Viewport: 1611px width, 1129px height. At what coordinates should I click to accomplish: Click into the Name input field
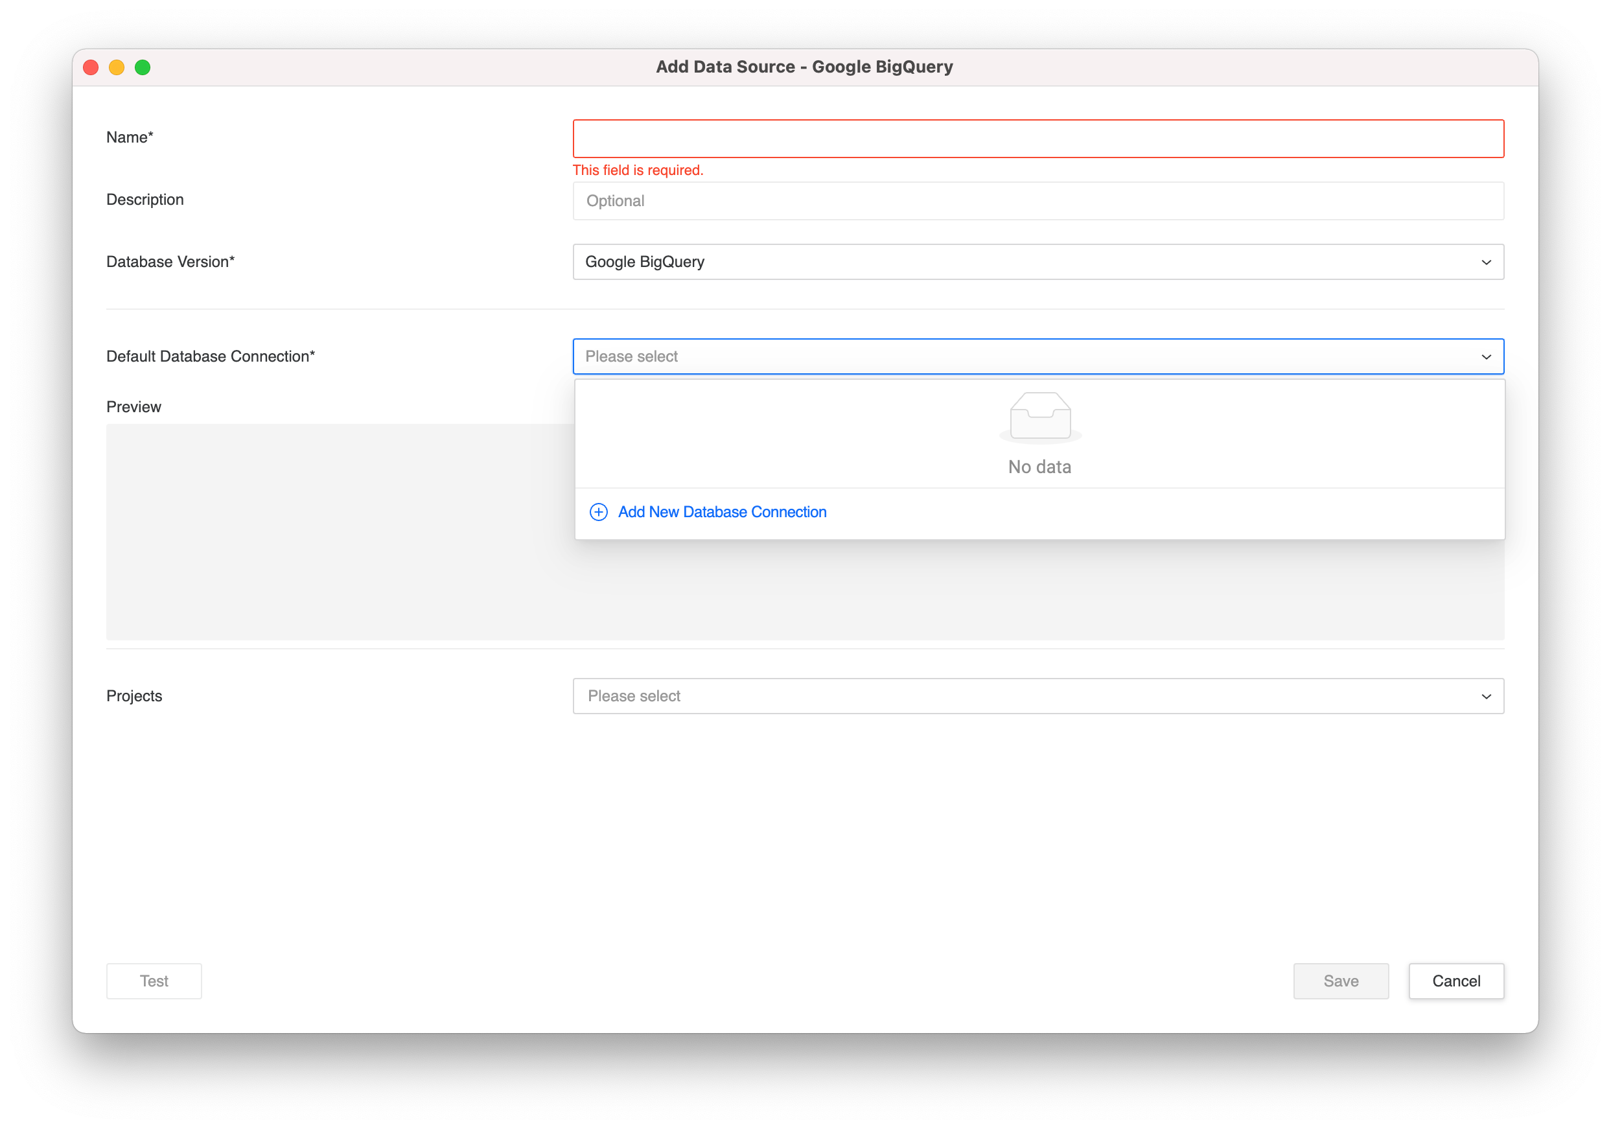coord(1037,139)
